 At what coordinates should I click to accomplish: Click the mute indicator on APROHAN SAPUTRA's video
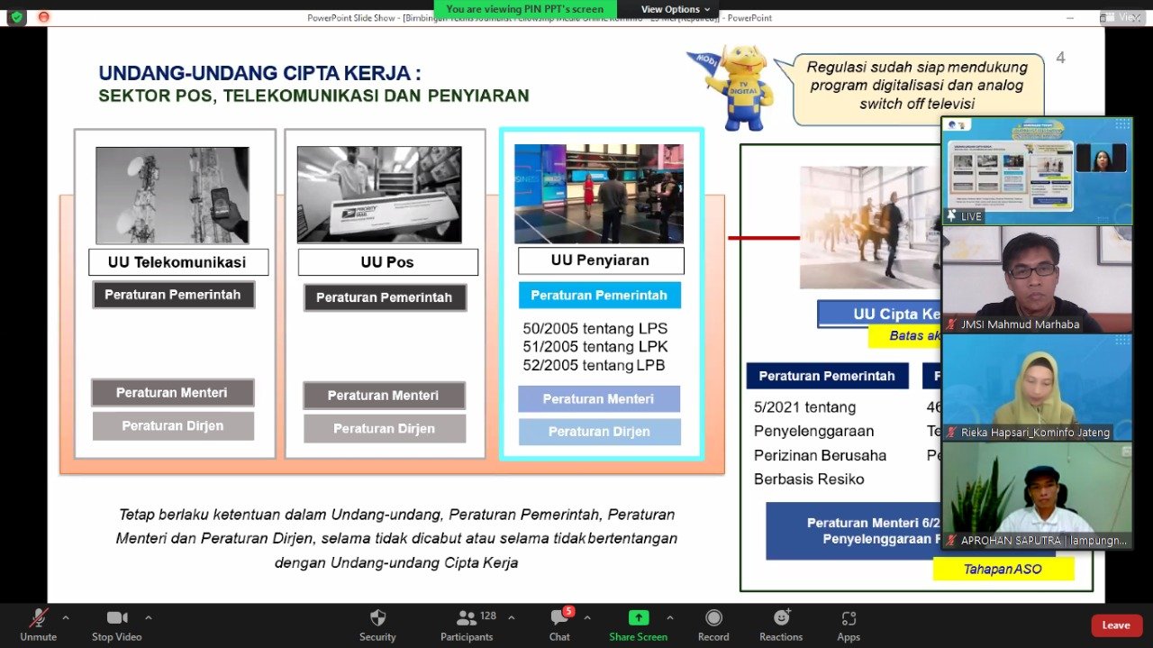tap(949, 541)
